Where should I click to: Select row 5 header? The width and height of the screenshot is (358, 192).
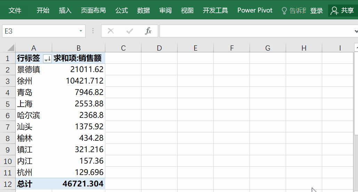8,104
